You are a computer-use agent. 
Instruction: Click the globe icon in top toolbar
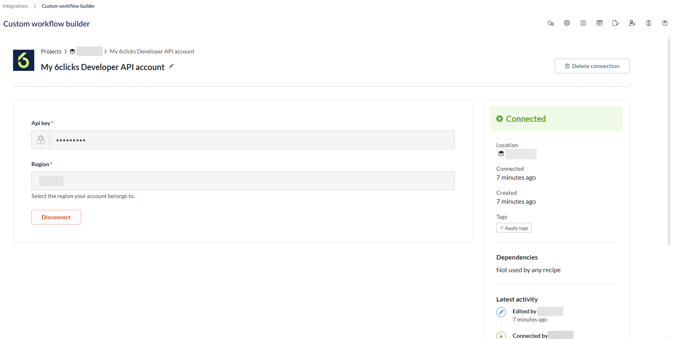pos(567,23)
